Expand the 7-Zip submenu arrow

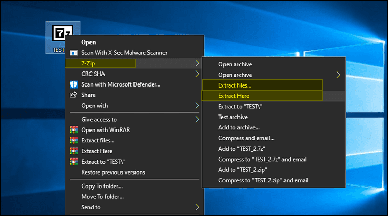click(197, 63)
